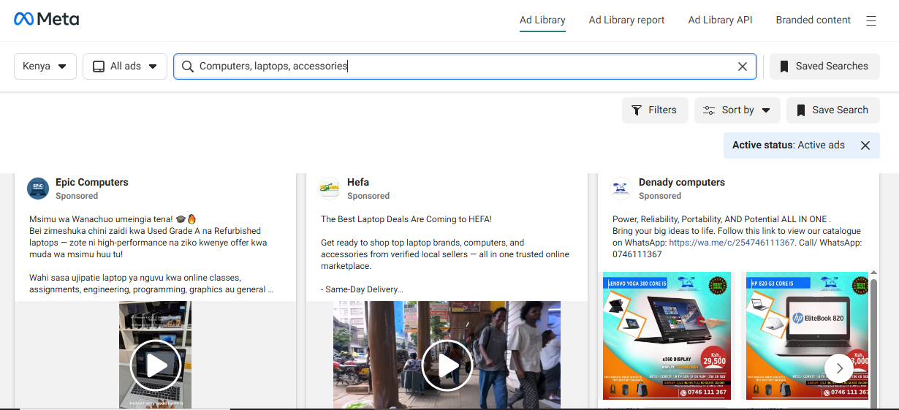Select the Lenovo Yoga 380 carousel image
899x410 pixels.
coord(666,336)
